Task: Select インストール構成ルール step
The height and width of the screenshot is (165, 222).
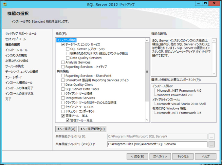Action: pos(19,82)
